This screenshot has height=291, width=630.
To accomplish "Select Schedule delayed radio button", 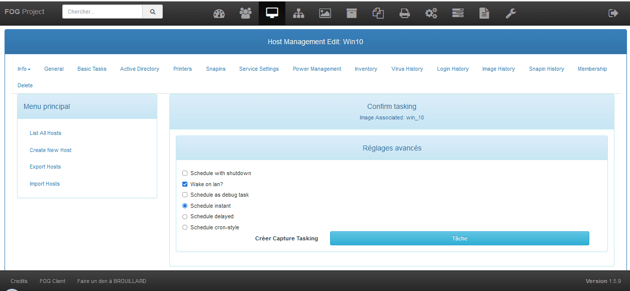I will pos(185,217).
